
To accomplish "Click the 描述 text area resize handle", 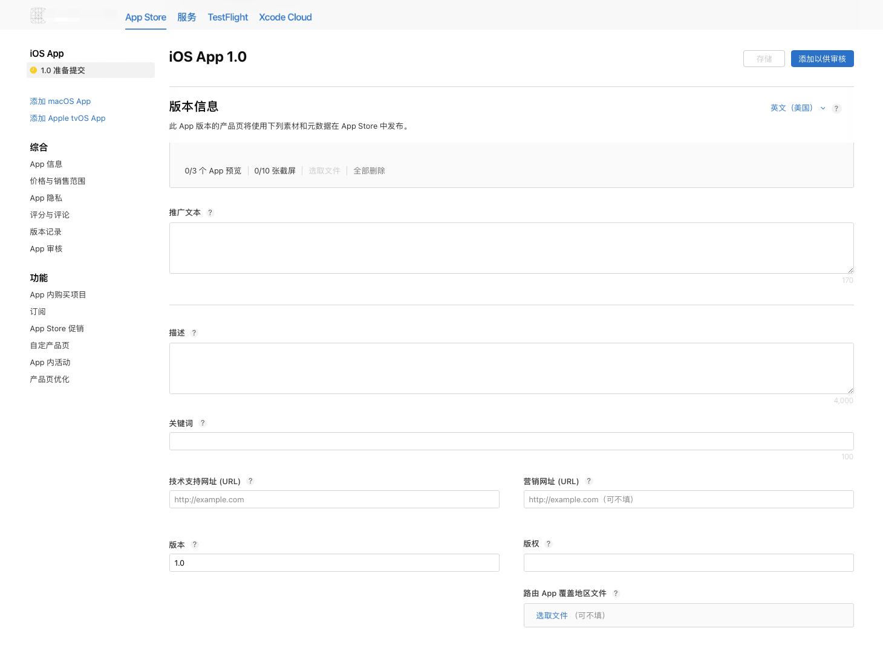I will coord(850,390).
